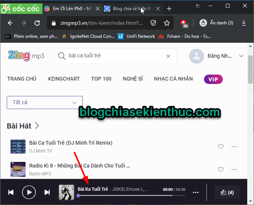Focus the zingmp3.vn address bar
The width and height of the screenshot is (254, 205).
[101, 23]
